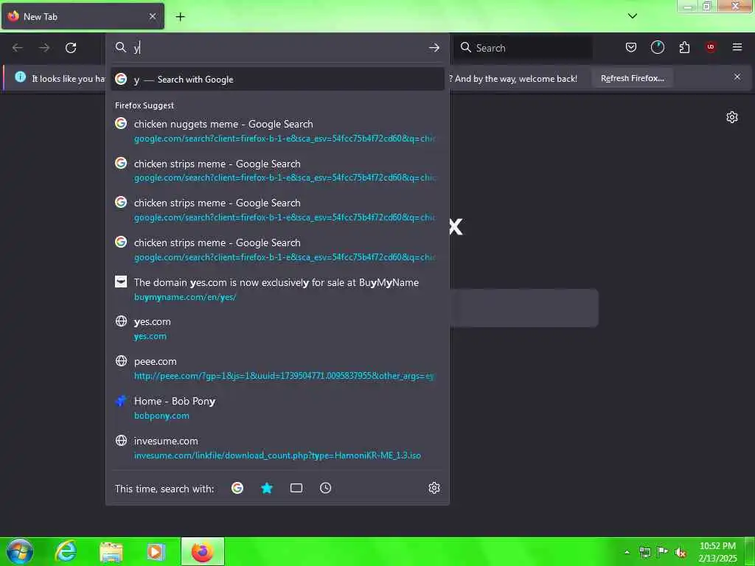Open the Home - Bob Pony suggestion
Image resolution: width=755 pixels, height=566 pixels.
pos(277,408)
